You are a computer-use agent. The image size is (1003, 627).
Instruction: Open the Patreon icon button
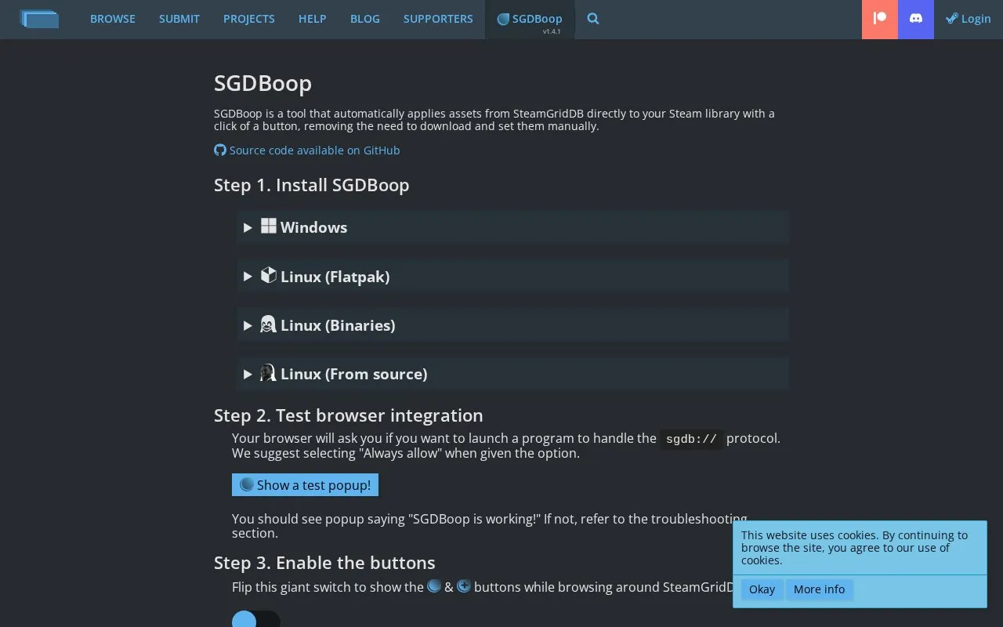[880, 19]
